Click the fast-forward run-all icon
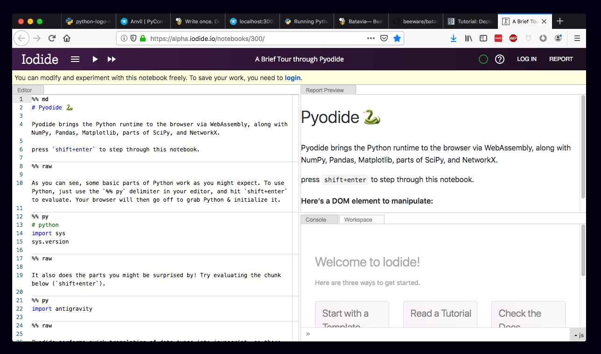Viewport: 601px width, 354px height. pos(112,59)
